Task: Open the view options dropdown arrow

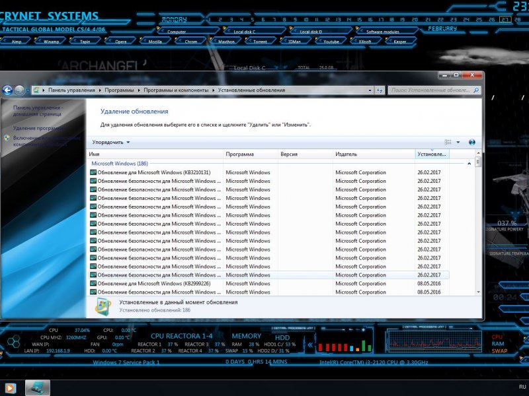Action: click(458, 142)
